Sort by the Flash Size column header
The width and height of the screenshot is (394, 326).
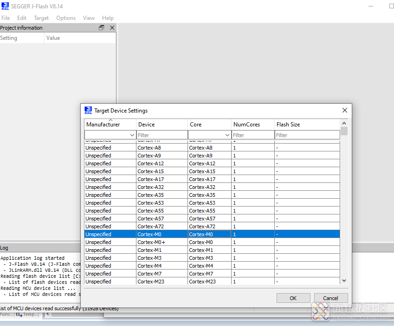point(307,125)
